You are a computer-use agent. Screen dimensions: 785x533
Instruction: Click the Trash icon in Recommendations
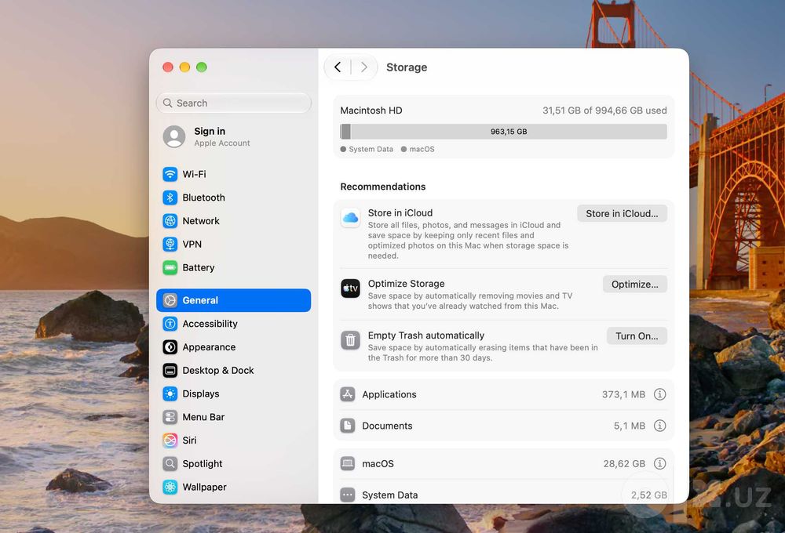coord(350,340)
